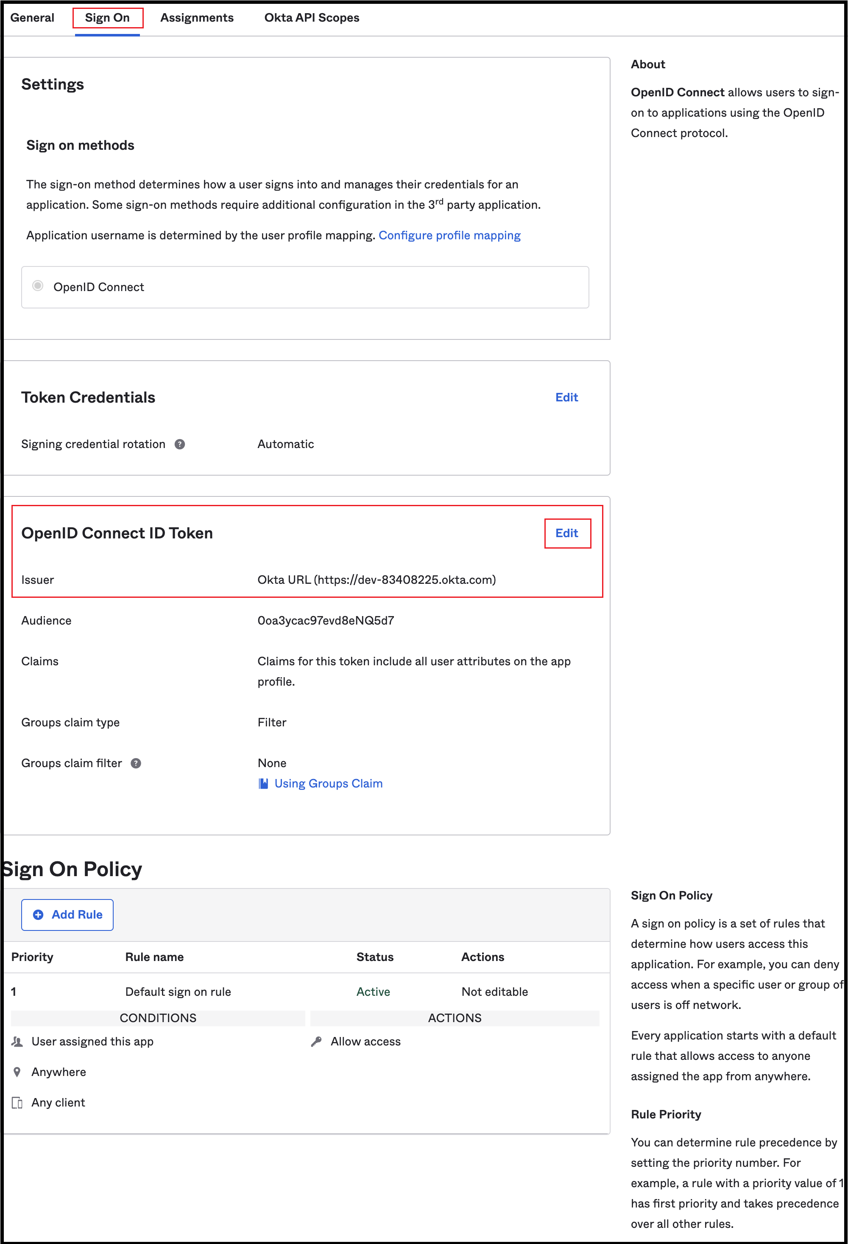Open the Default sign on rule details
This screenshot has width=848, height=1244.
click(178, 992)
